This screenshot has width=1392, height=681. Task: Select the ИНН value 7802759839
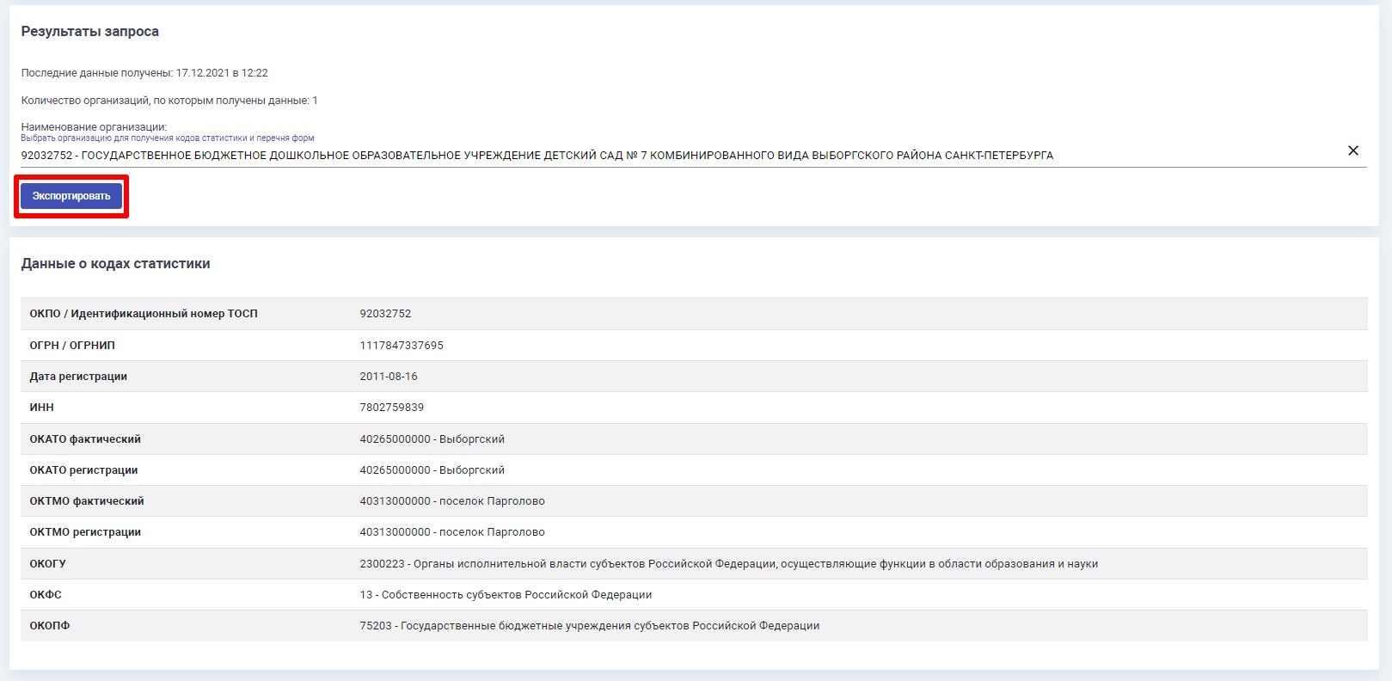391,408
